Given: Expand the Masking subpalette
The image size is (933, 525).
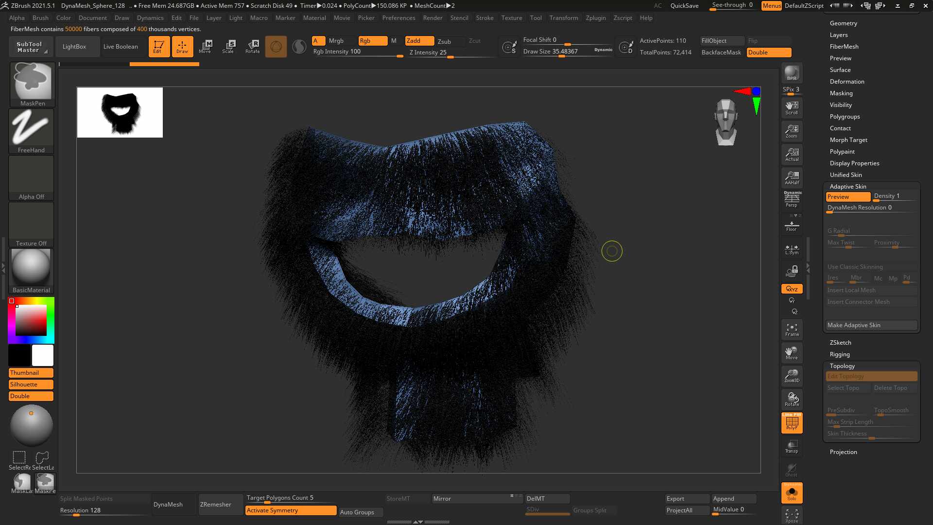Looking at the screenshot, I should tap(841, 93).
